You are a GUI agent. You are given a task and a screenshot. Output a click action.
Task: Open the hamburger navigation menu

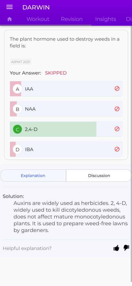pos(9,7)
